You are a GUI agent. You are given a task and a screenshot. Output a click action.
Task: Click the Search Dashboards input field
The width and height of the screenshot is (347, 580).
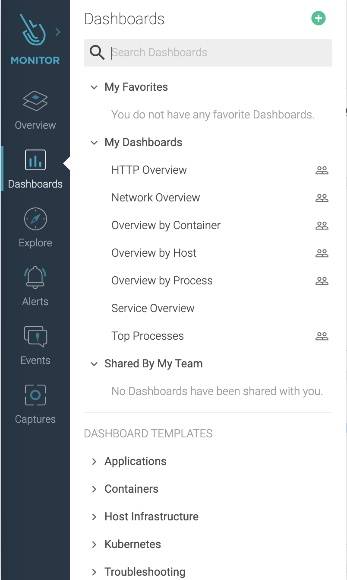208,53
